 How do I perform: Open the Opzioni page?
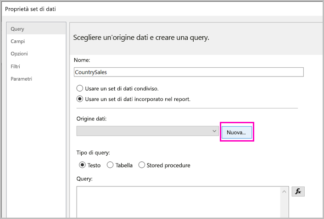(19, 54)
